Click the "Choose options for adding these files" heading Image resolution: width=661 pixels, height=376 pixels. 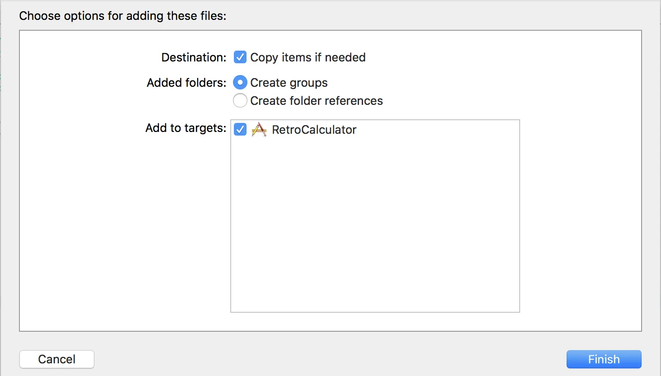pyautogui.click(x=123, y=16)
